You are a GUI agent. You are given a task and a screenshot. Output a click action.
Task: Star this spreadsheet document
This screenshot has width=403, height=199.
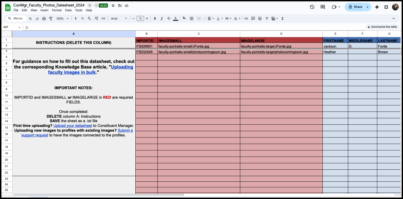tap(113, 5)
